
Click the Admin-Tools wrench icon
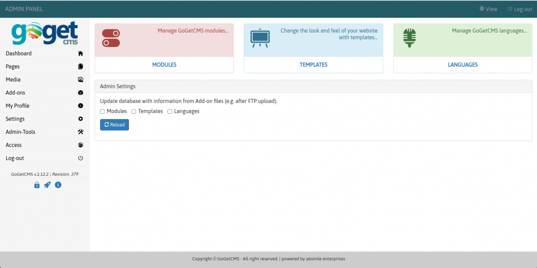point(81,132)
